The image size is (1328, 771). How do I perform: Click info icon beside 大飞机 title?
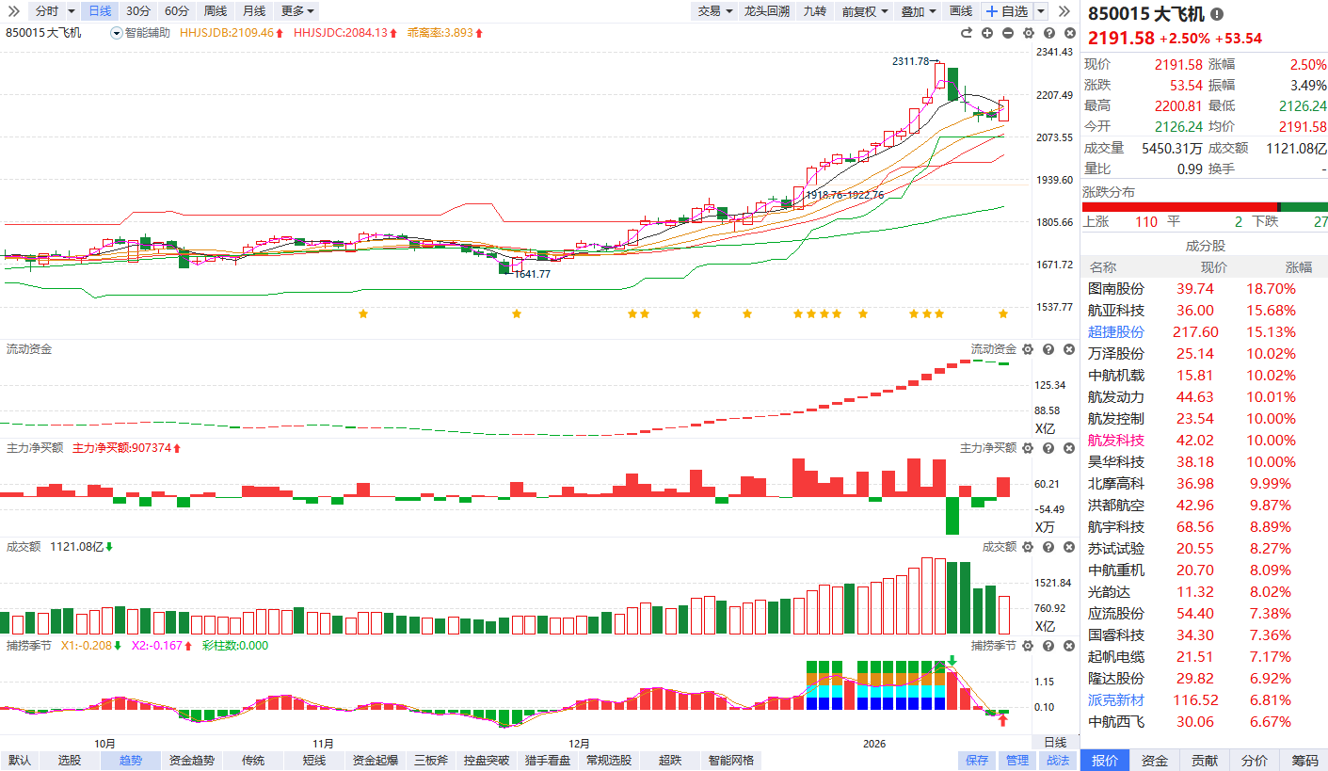pyautogui.click(x=1217, y=14)
